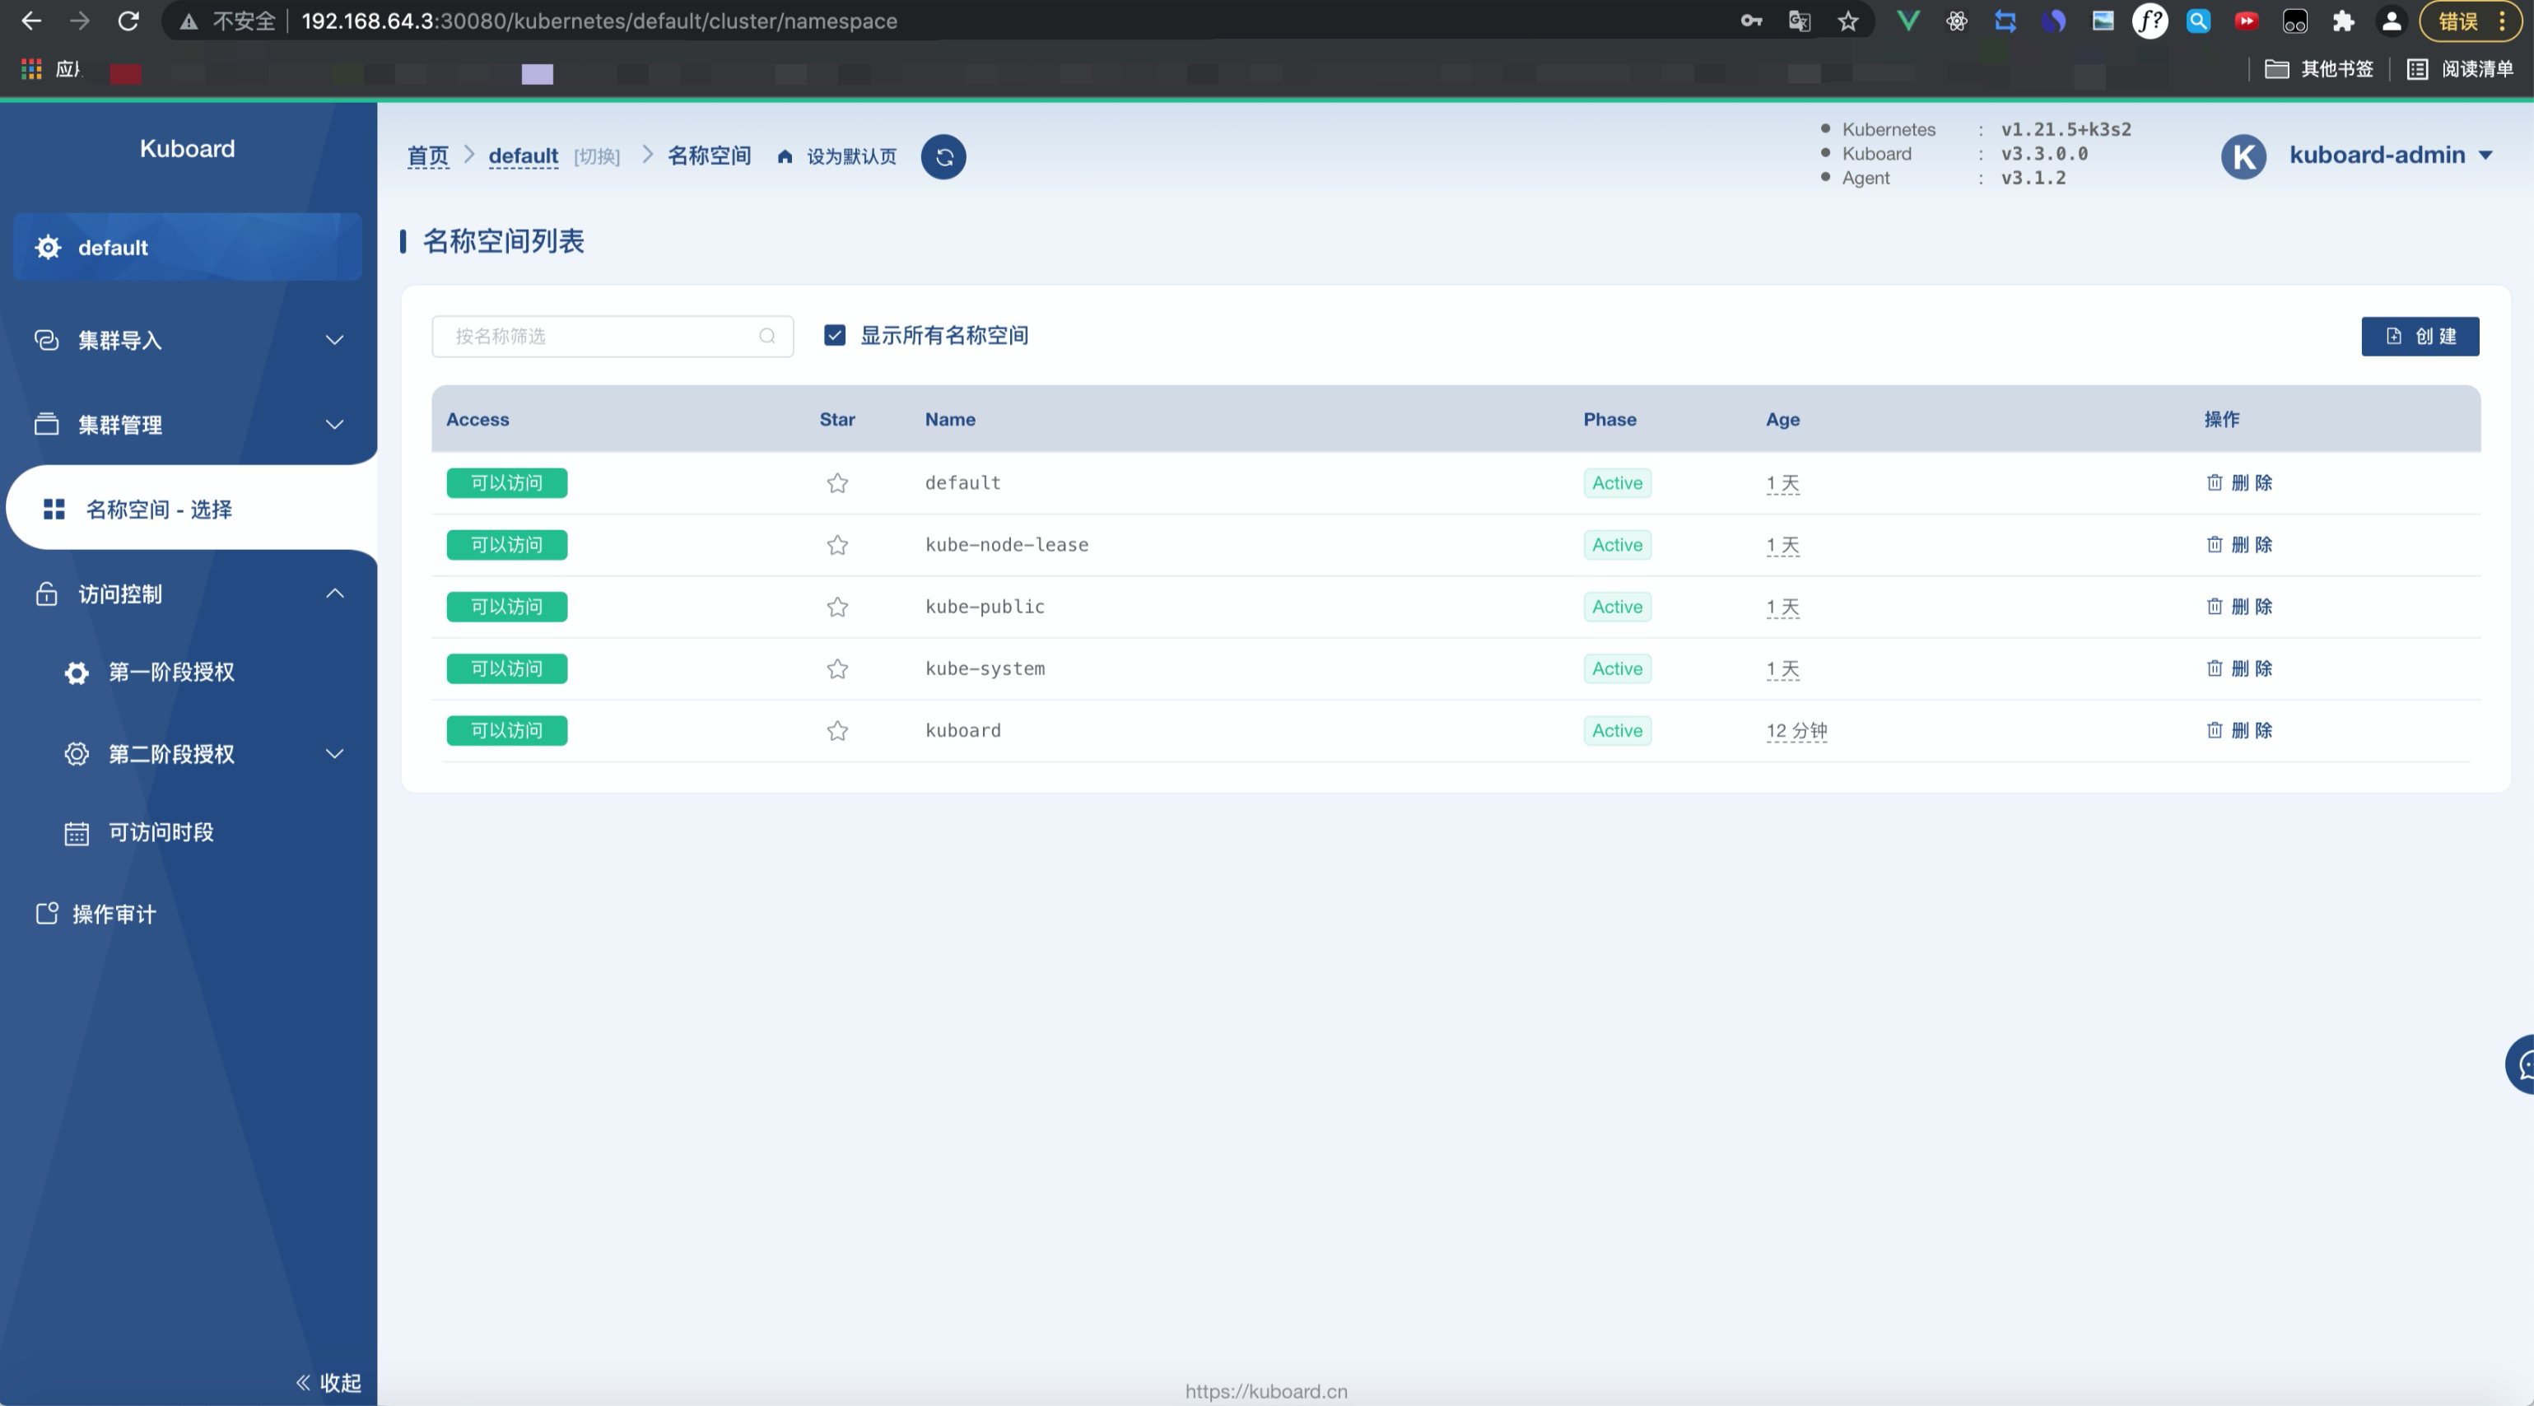The image size is (2534, 1406).
Task: Click the f? extension icon
Action: click(x=2150, y=21)
